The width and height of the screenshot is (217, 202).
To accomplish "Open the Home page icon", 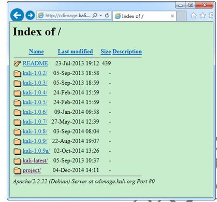I will 194,16.
